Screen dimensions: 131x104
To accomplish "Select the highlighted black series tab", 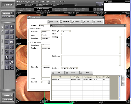I will coord(43,9).
